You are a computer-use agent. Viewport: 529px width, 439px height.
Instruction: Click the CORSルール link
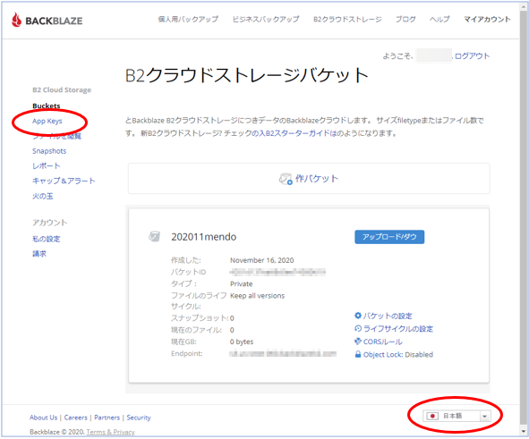[382, 342]
